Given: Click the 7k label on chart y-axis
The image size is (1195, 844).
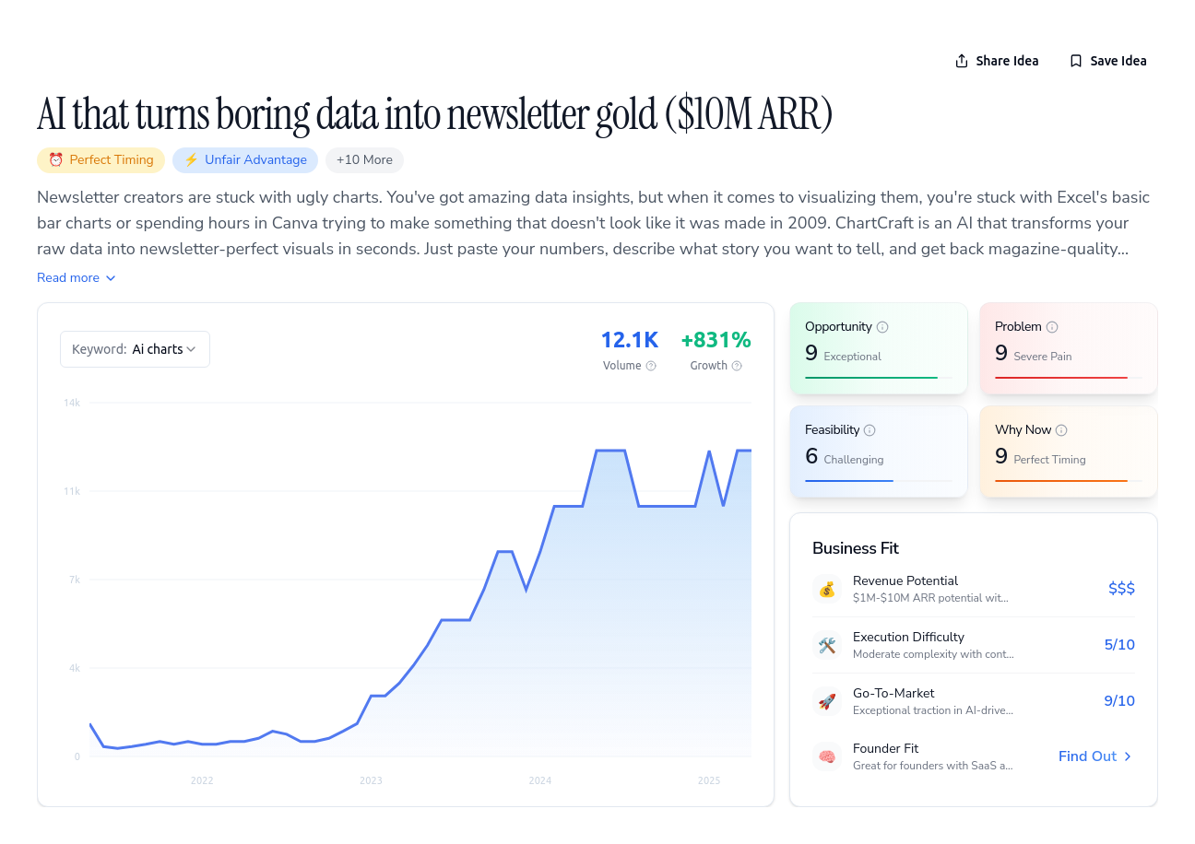Looking at the screenshot, I should click(x=75, y=580).
